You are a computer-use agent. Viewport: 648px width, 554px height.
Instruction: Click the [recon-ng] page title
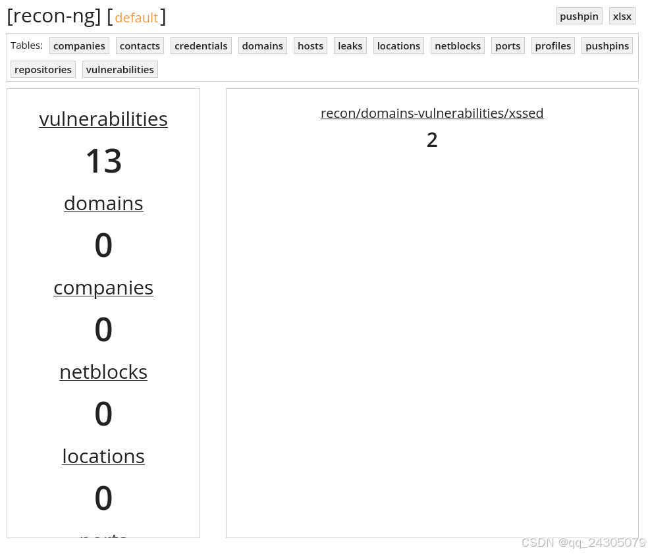[x=54, y=16]
